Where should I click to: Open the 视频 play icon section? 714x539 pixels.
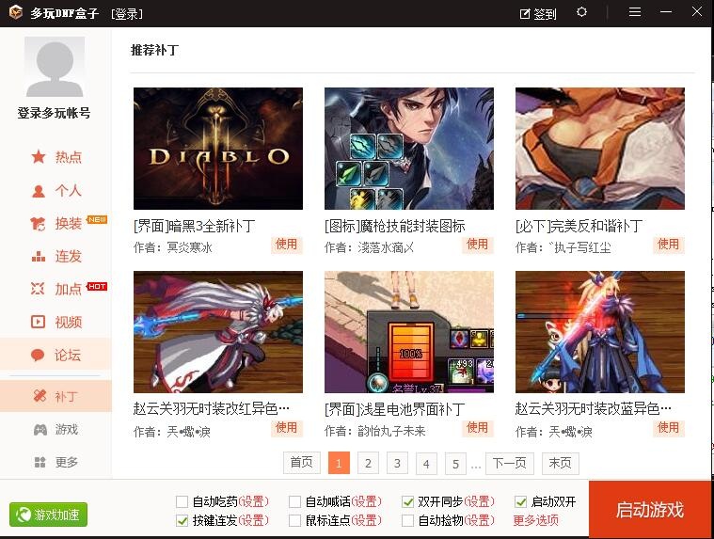(x=39, y=322)
